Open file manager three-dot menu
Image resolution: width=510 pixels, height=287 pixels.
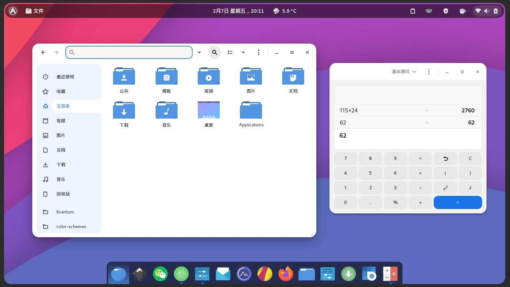[x=259, y=52]
